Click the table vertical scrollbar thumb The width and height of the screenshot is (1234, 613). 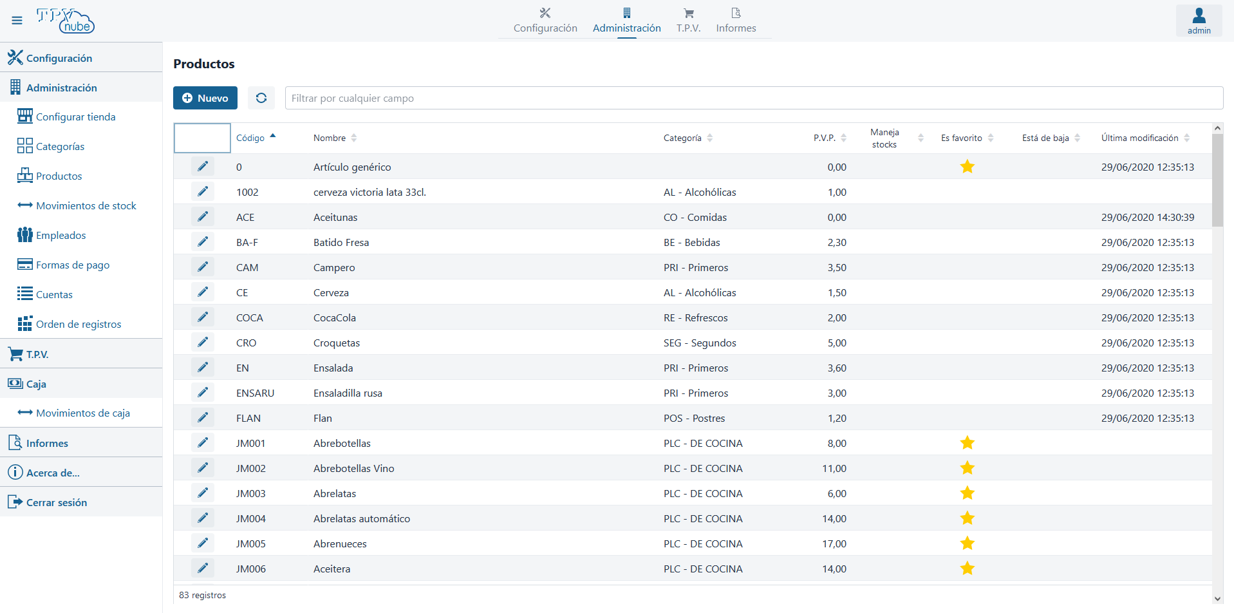coord(1217,180)
